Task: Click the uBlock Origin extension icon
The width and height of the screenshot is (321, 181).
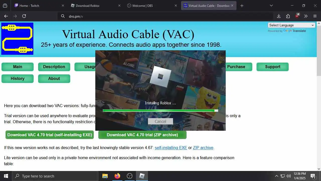Action: pyautogui.click(x=297, y=16)
